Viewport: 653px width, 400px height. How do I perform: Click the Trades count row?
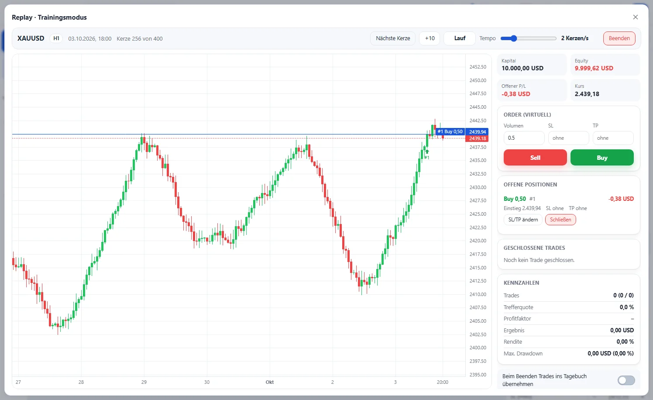point(569,295)
